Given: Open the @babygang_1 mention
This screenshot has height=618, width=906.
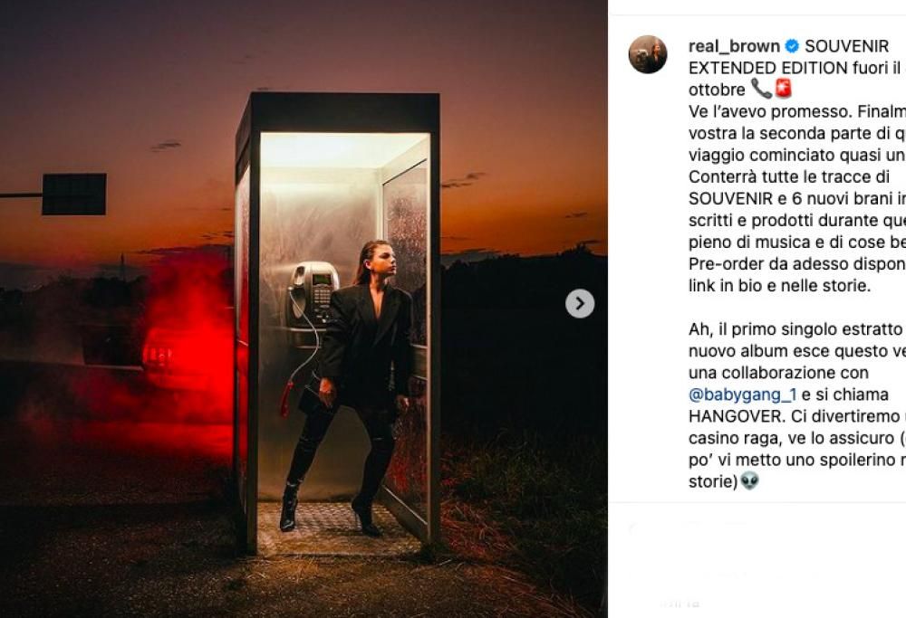Looking at the screenshot, I should (x=743, y=395).
